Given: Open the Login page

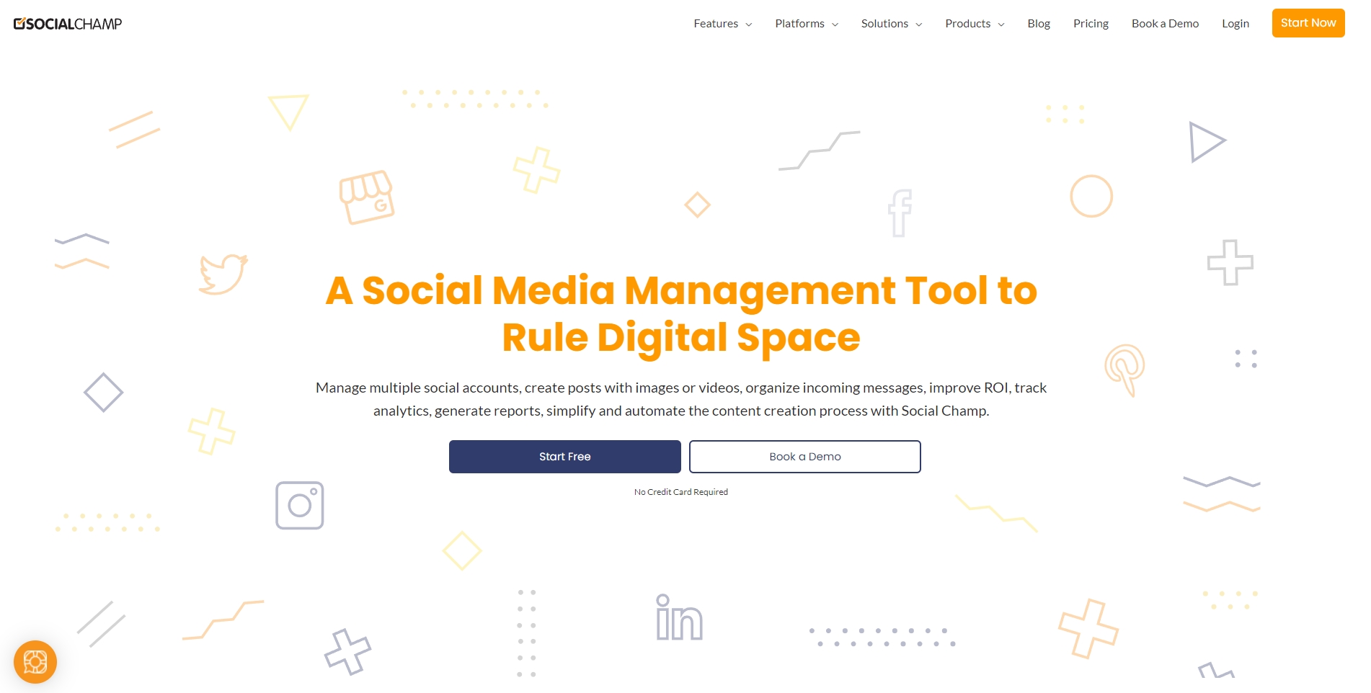Looking at the screenshot, I should pos(1235,24).
